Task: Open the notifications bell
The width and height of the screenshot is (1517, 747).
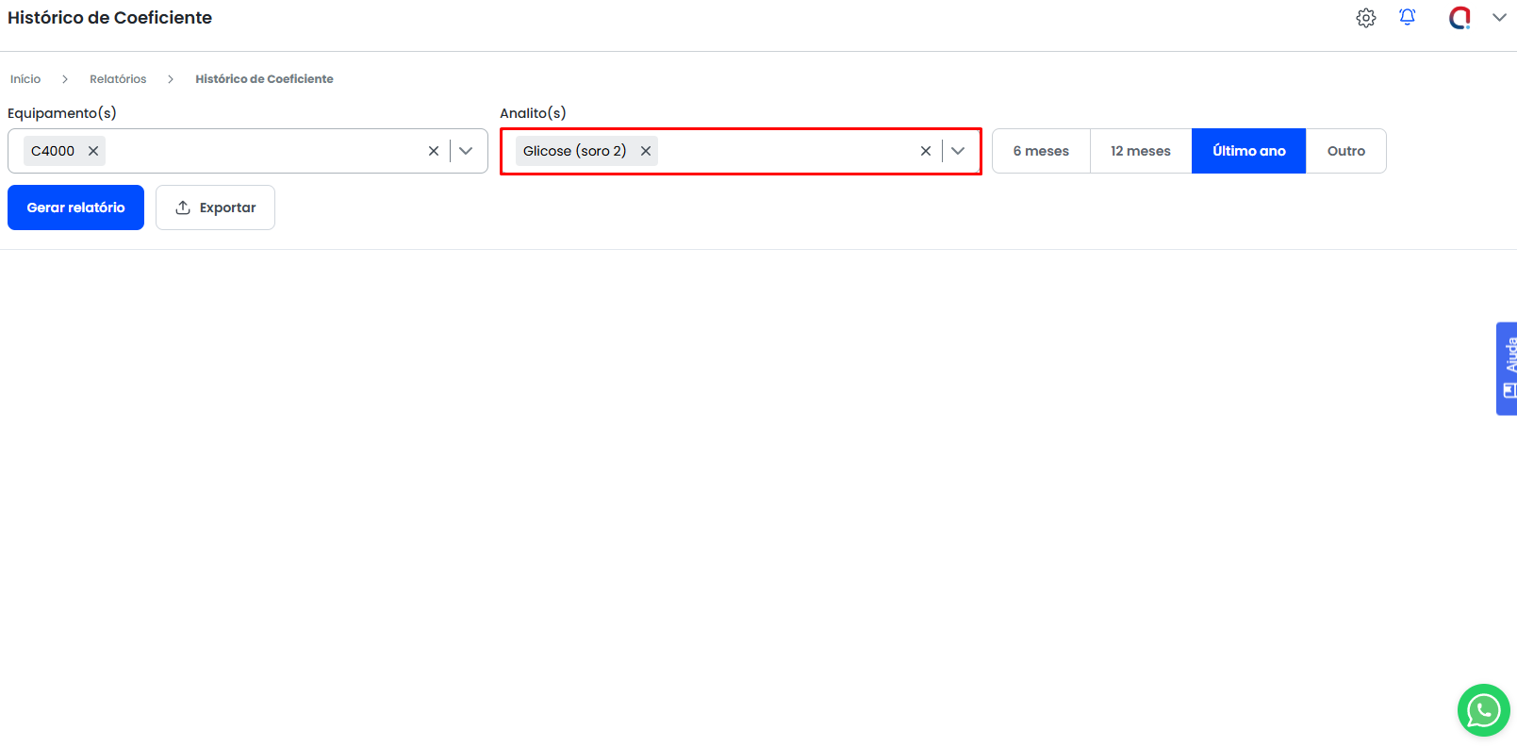Action: [1407, 18]
